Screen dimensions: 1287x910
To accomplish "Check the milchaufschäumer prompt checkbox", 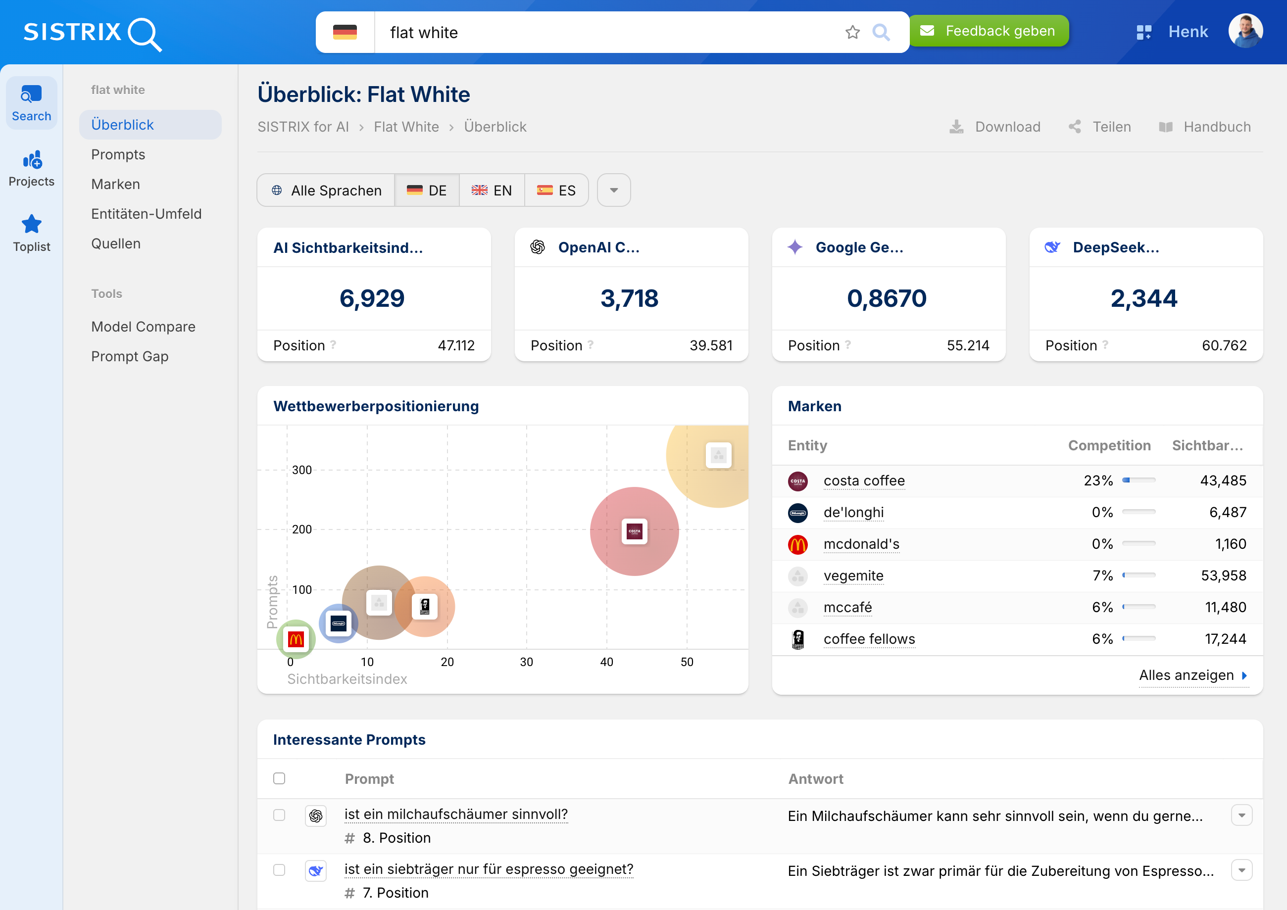I will (x=279, y=814).
